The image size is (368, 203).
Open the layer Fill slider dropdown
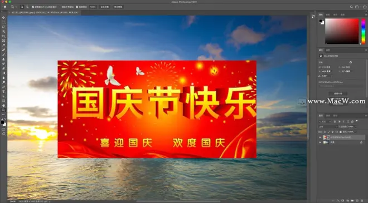point(356,132)
